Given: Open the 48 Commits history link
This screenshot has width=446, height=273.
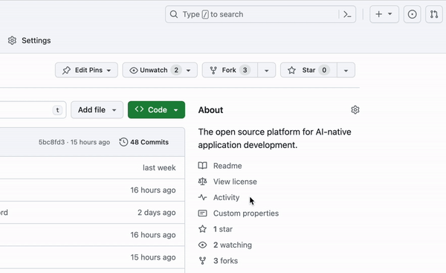Looking at the screenshot, I should tap(144, 142).
